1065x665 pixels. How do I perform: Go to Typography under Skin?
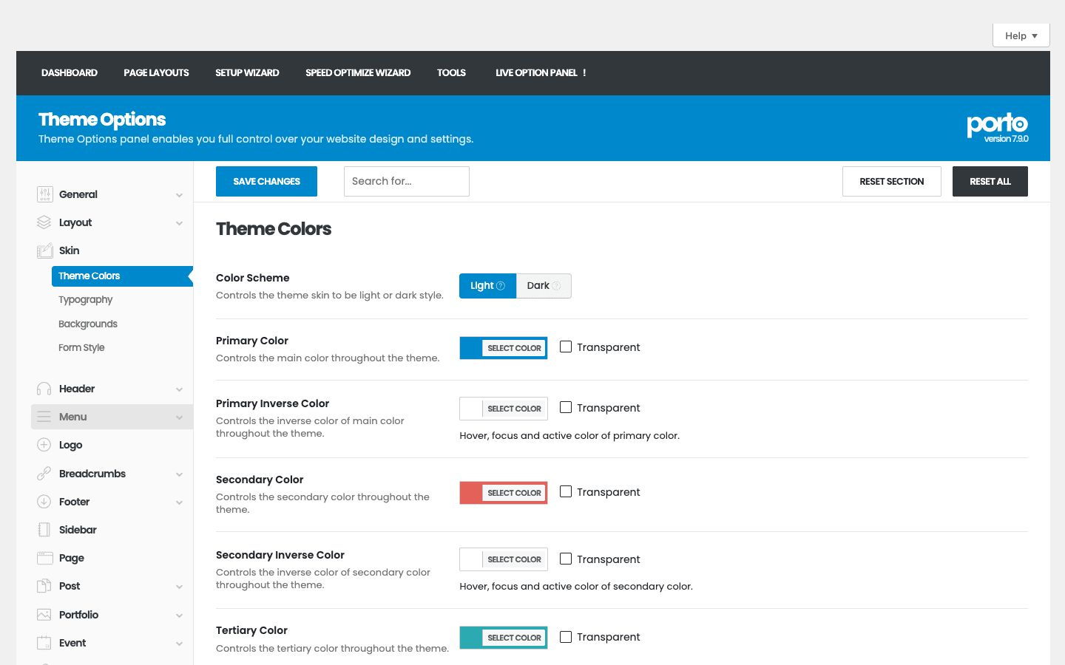coord(86,300)
